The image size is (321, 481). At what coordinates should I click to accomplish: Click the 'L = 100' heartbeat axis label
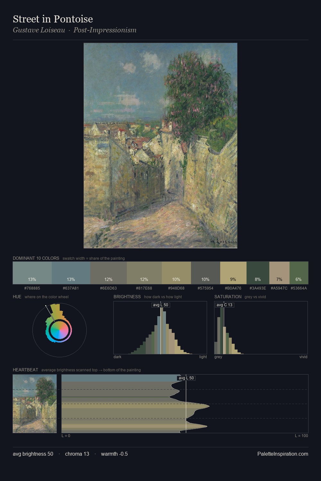pyautogui.click(x=301, y=436)
